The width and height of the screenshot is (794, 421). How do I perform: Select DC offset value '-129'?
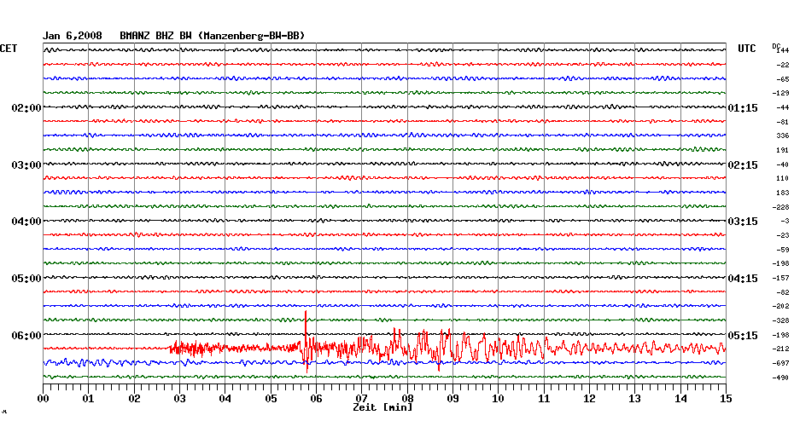(x=781, y=94)
